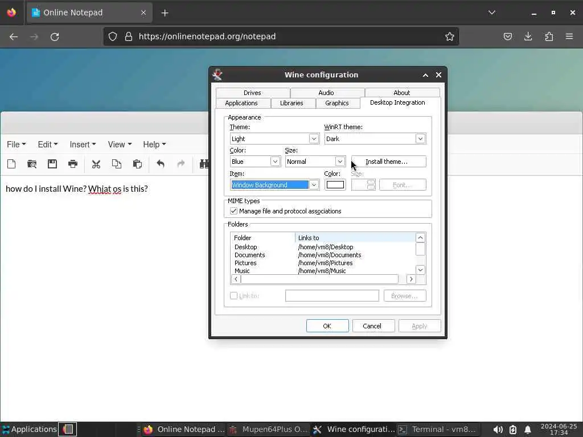Open Firefox downloads panel

(x=528, y=36)
